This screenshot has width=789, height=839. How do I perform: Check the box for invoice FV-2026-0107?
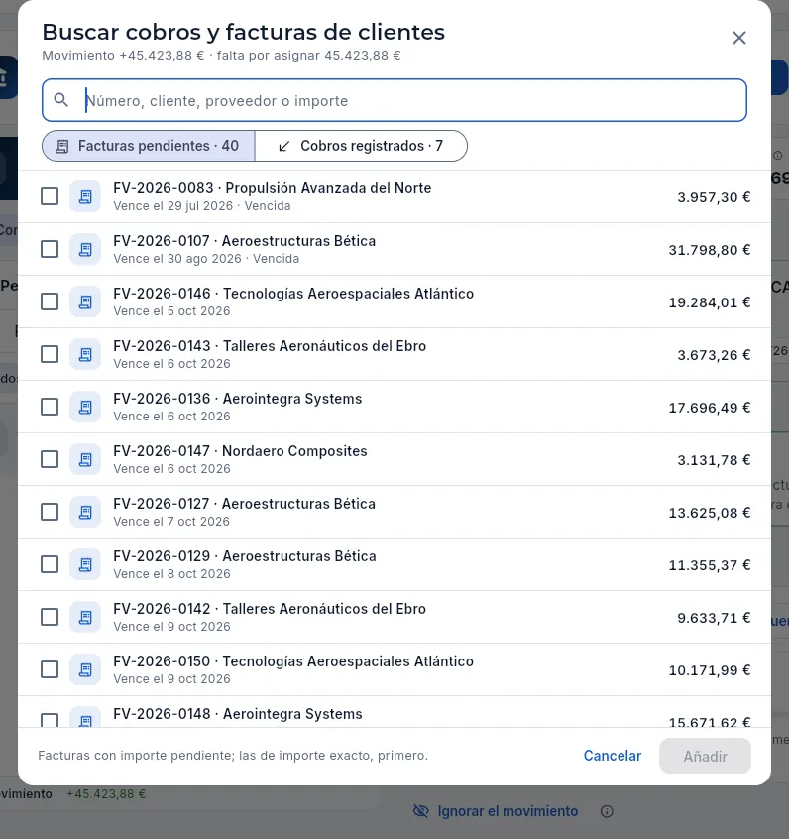pyautogui.click(x=50, y=249)
